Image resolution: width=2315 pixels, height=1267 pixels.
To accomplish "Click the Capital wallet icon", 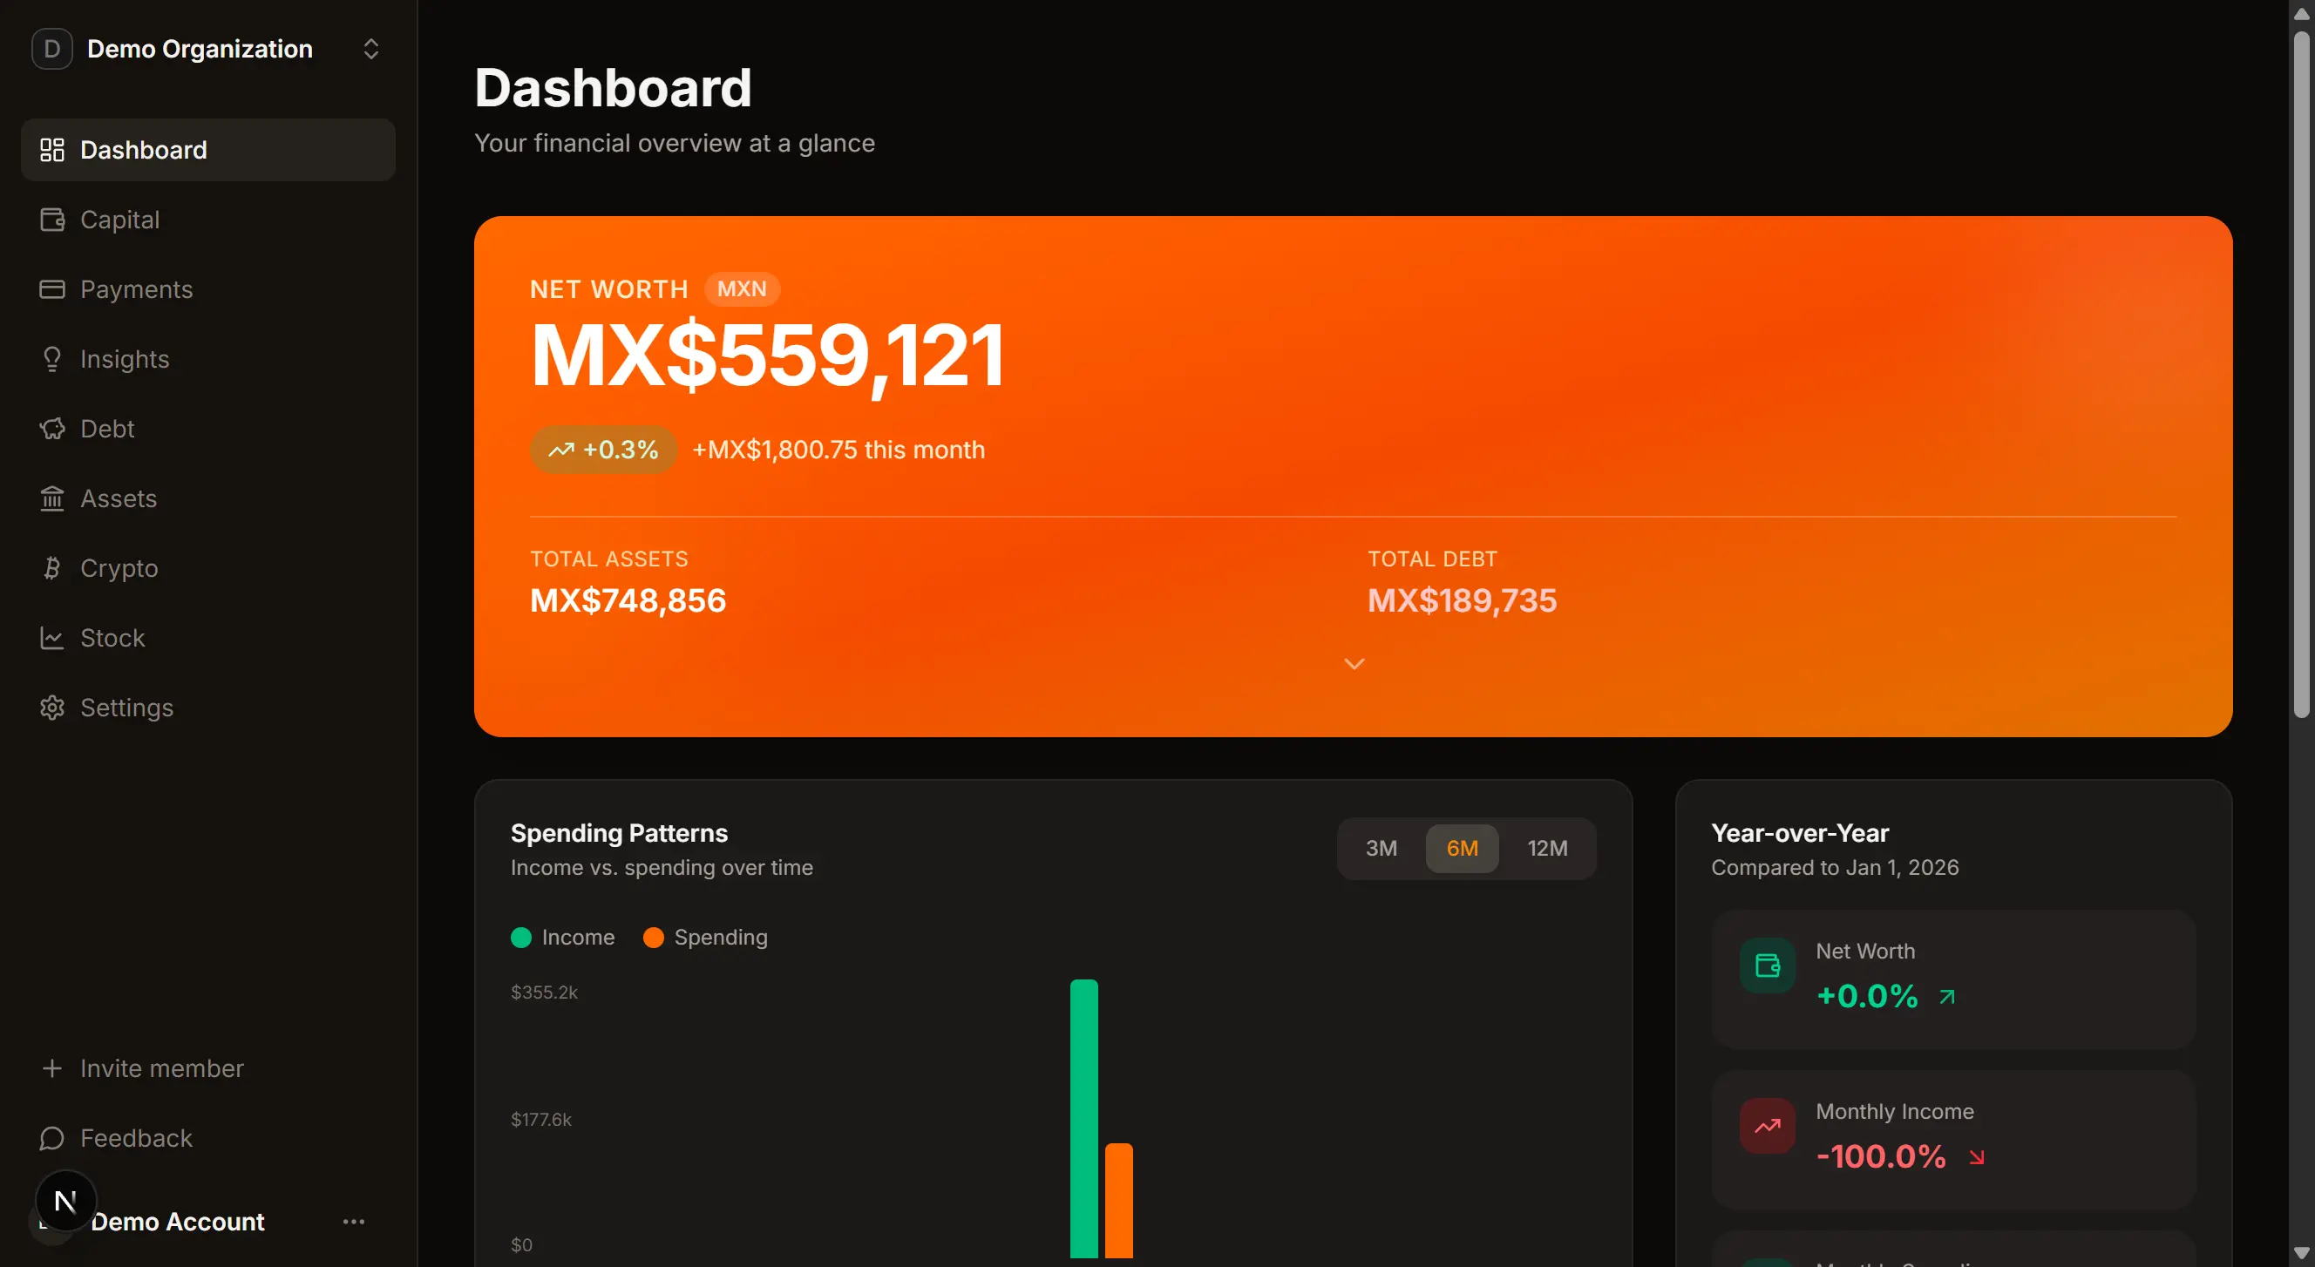I will [52, 220].
